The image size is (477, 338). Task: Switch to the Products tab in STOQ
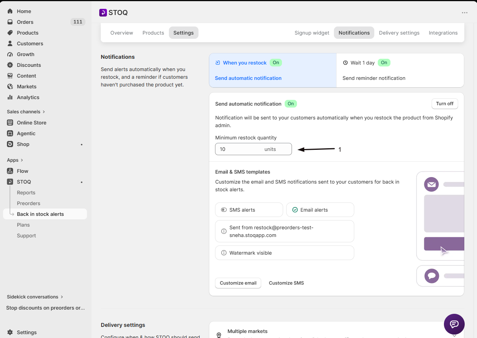[153, 33]
